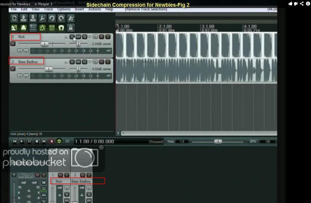The image size is (311, 203).
Task: Open the Bass Badboy track envelope button
Action: 78,62
